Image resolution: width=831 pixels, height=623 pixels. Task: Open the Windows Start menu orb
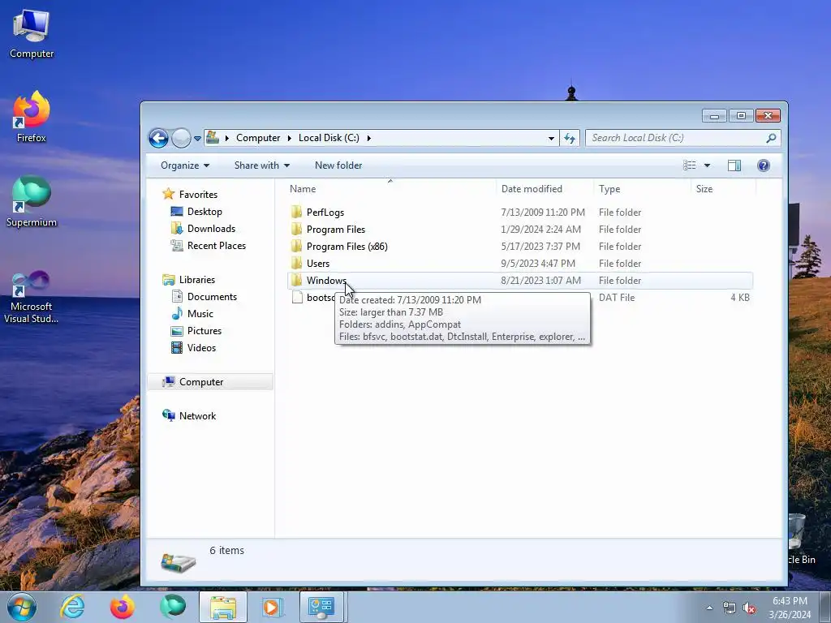pos(22,607)
